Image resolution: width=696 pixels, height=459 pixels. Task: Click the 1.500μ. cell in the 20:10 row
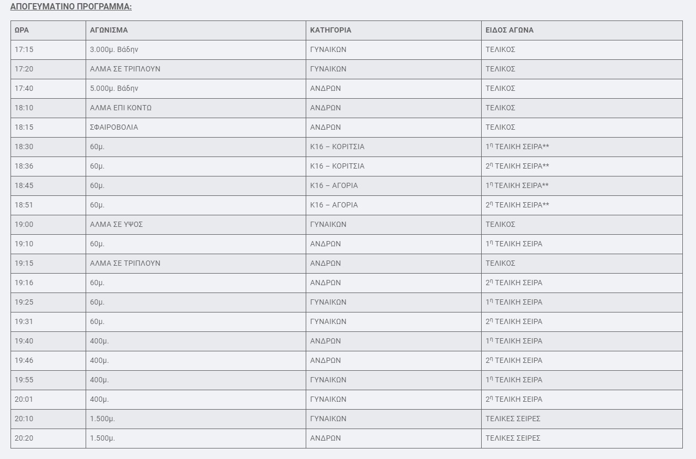click(102, 419)
